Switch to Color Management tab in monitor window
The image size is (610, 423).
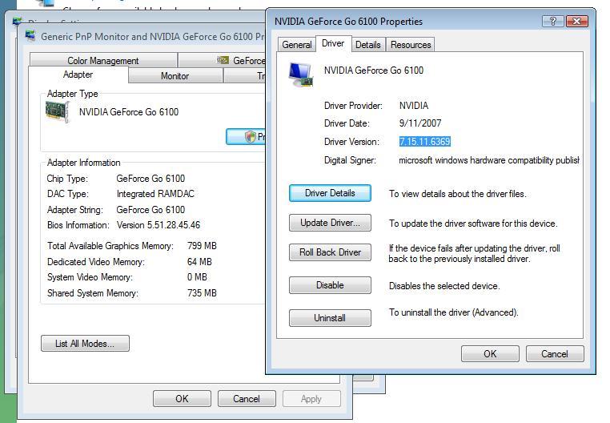point(103,60)
